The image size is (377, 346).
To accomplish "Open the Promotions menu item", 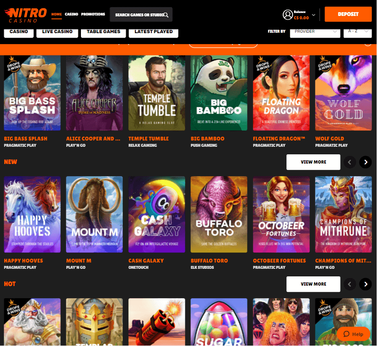I will coord(93,14).
